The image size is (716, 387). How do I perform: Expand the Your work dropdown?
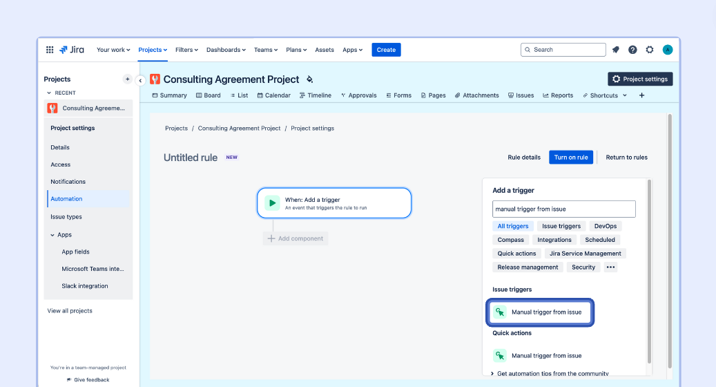pyautogui.click(x=114, y=50)
